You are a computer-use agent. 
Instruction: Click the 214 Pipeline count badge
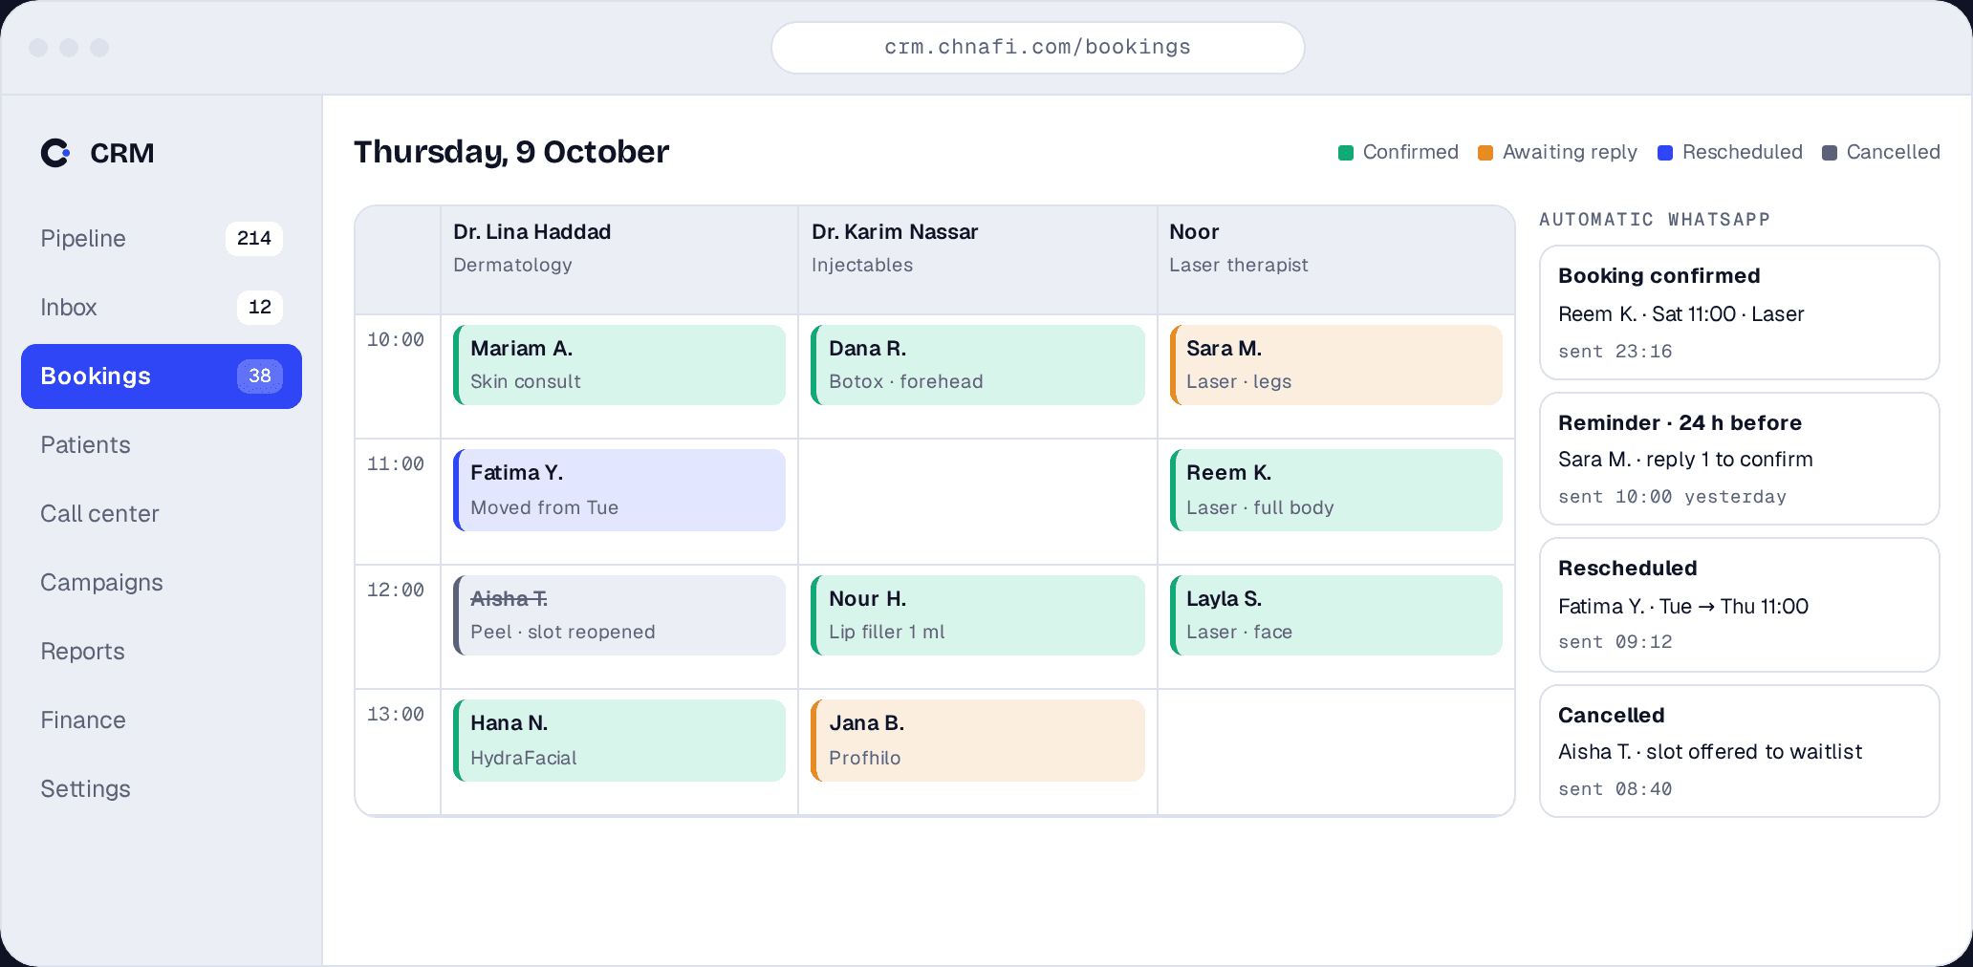coord(254,239)
